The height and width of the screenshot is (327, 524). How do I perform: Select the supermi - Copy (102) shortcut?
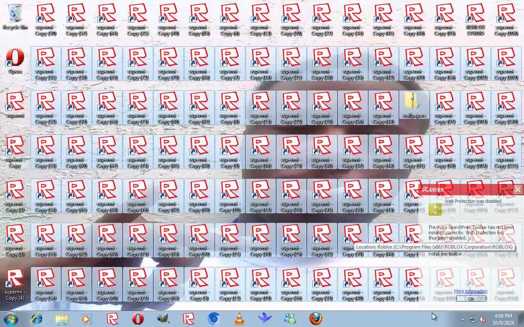click(475, 63)
